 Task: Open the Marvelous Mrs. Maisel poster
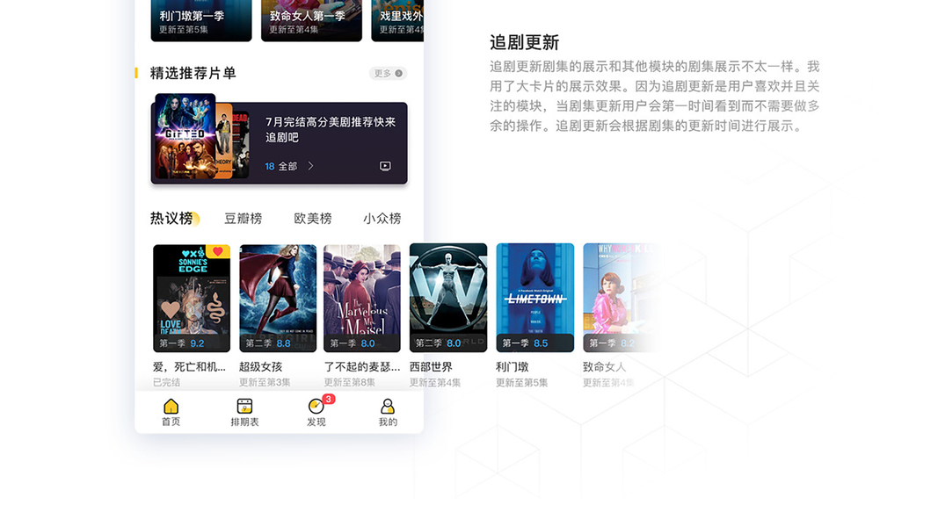point(362,298)
